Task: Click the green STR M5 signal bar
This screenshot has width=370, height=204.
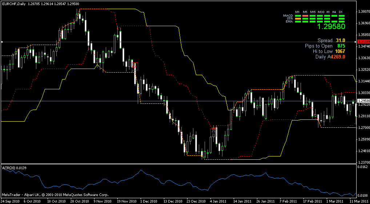Action: (305, 19)
